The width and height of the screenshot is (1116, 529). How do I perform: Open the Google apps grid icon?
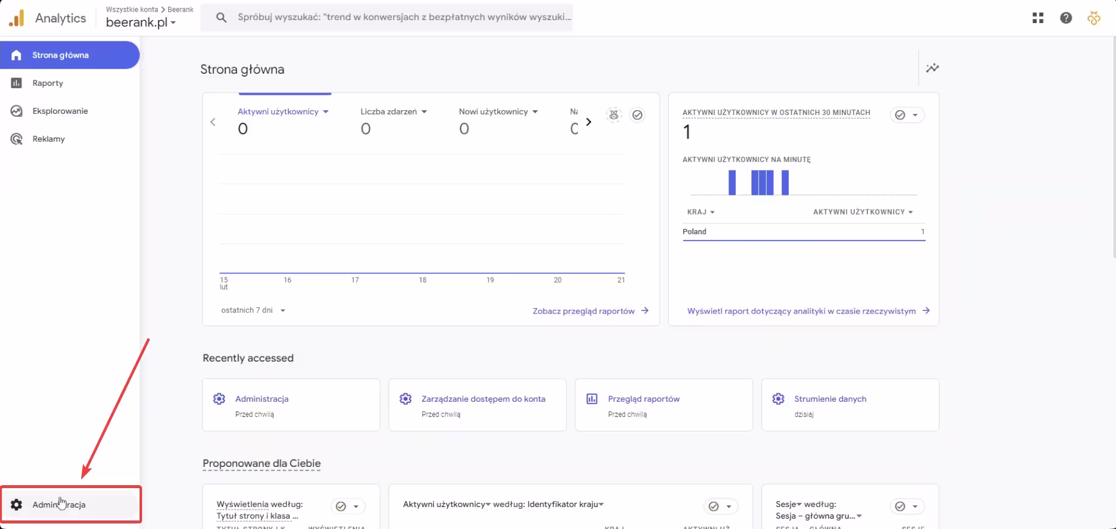pyautogui.click(x=1038, y=18)
